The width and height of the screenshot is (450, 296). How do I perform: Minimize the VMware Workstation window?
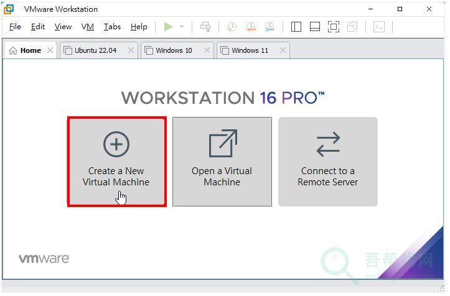pyautogui.click(x=370, y=9)
